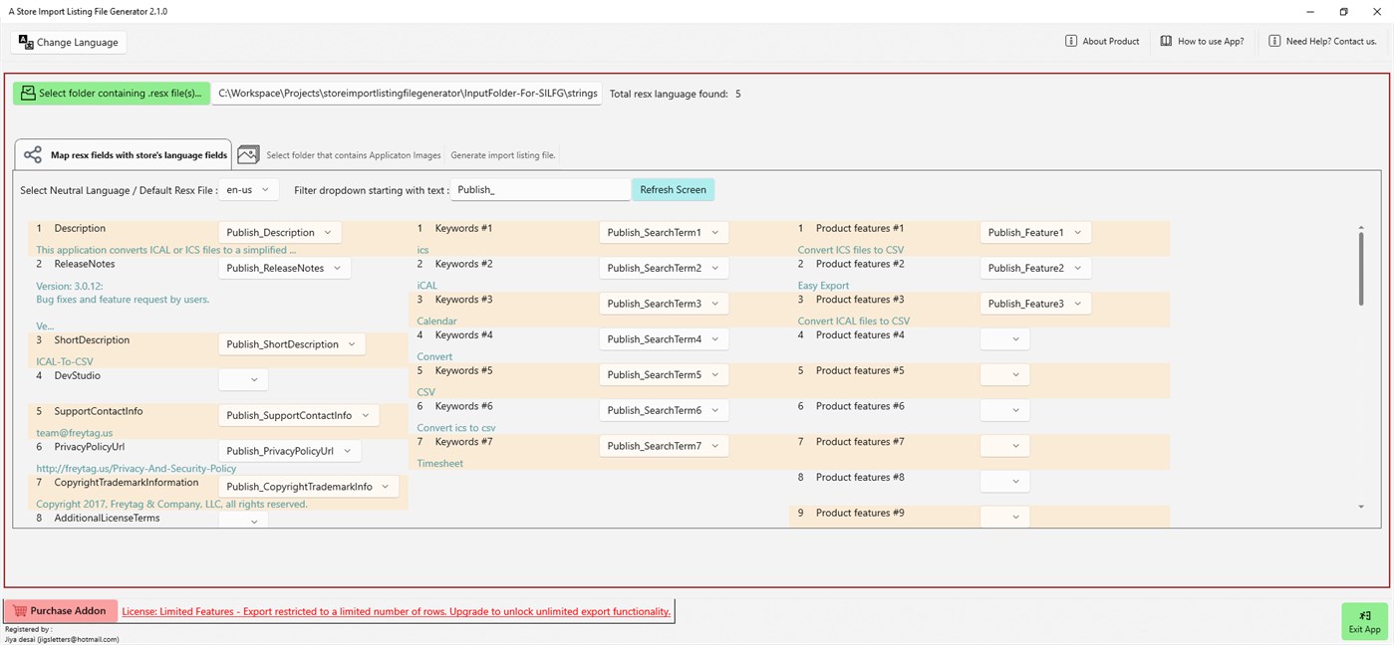Image resolution: width=1394 pixels, height=645 pixels.
Task: Click the share icon on Map resx fields tab
Action: [x=33, y=155]
